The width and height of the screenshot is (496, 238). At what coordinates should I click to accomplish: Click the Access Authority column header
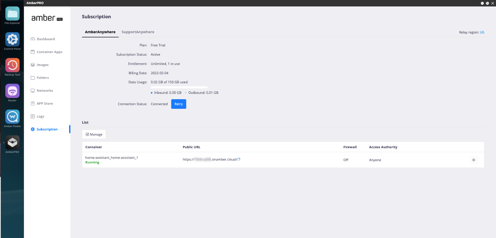(x=383, y=147)
